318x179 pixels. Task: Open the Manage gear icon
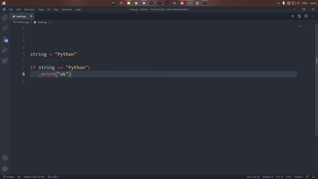pyautogui.click(x=5, y=169)
